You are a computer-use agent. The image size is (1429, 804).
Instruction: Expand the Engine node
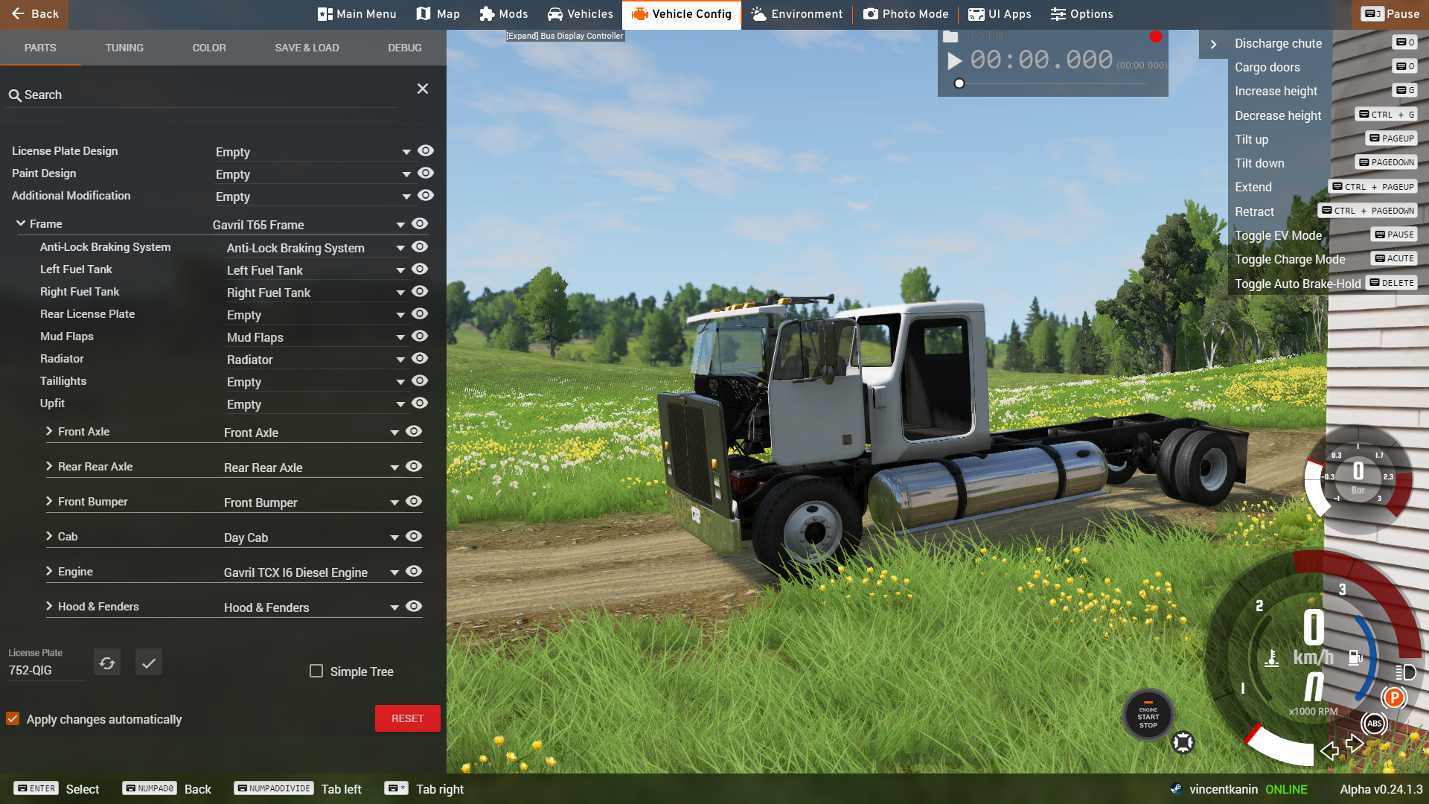tap(49, 571)
